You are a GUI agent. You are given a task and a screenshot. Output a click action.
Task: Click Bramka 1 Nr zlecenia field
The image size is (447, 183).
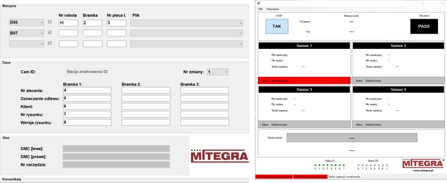click(87, 90)
